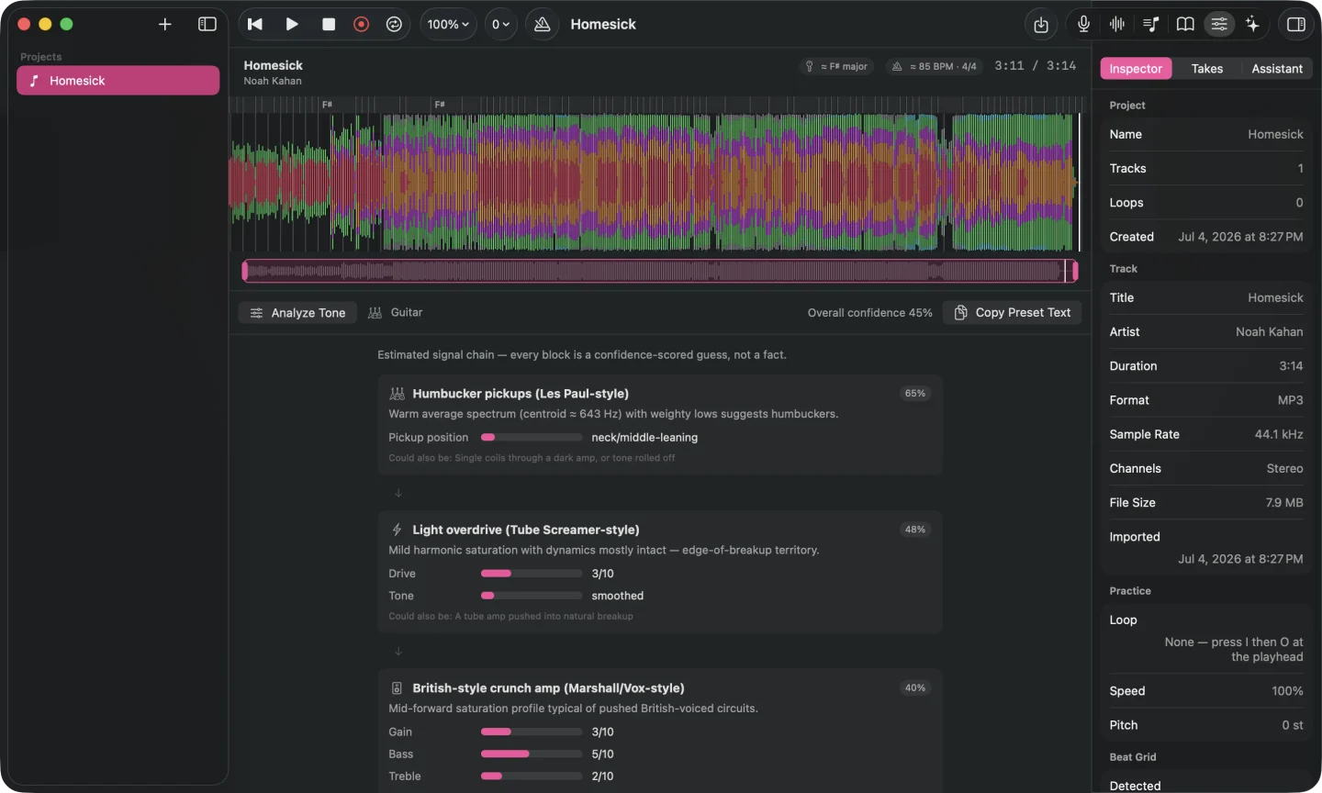Screen dimensions: 1322x793
Task: Click the sparkles assistant icon
Action: 1253,25
